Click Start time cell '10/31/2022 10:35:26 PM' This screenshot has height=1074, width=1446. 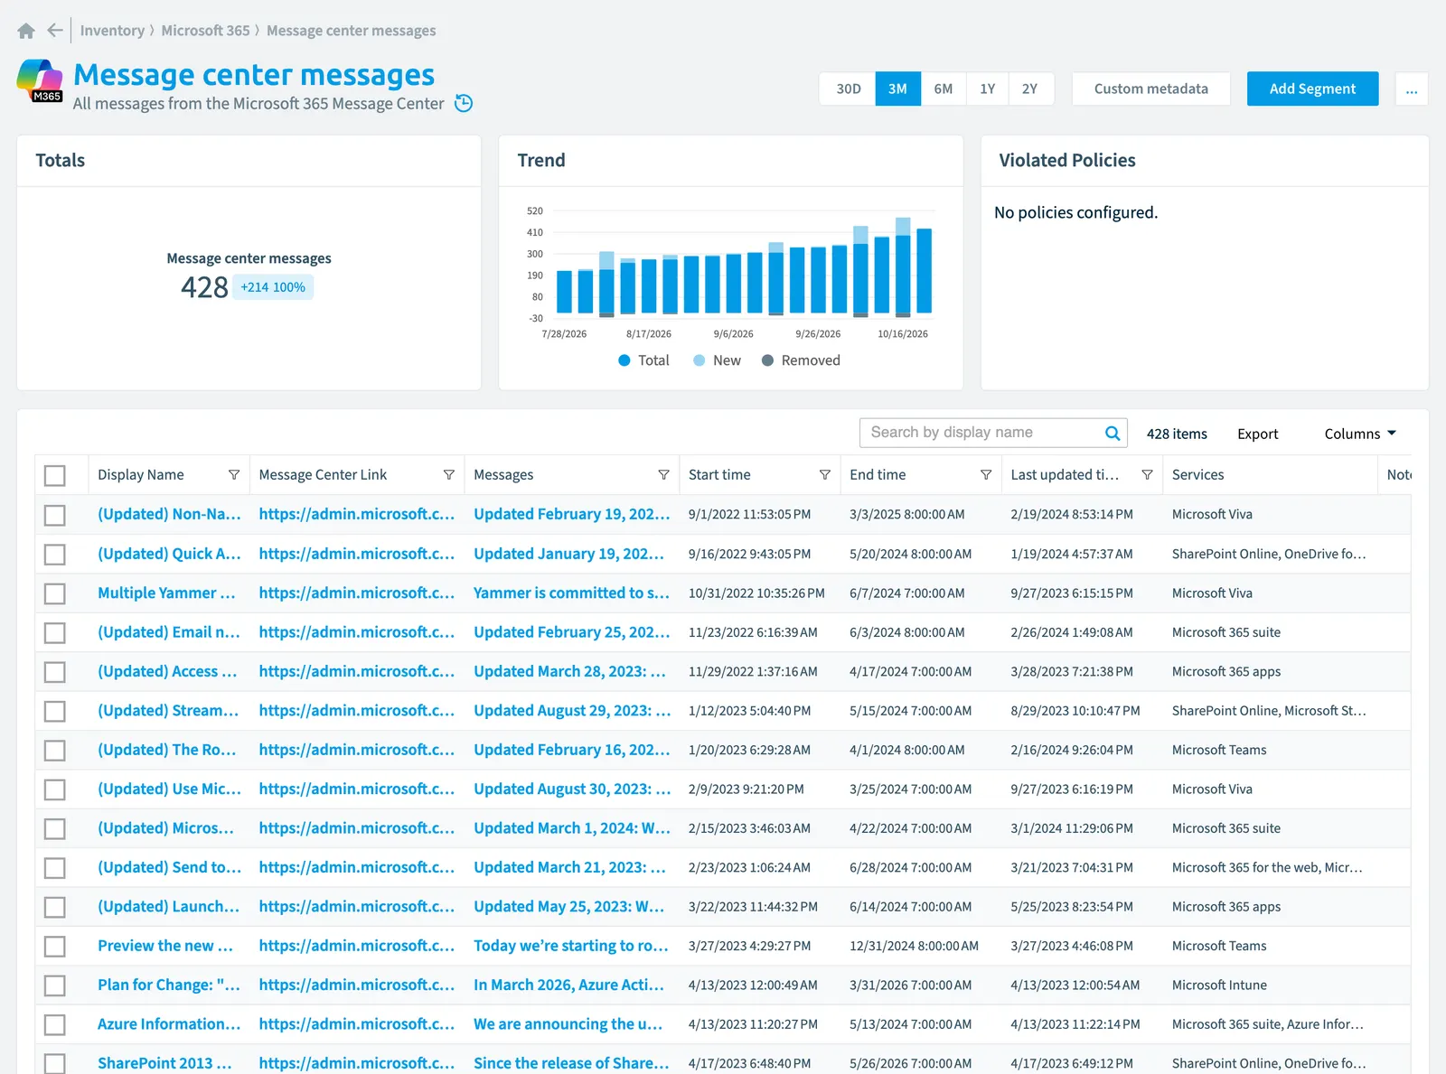(756, 593)
